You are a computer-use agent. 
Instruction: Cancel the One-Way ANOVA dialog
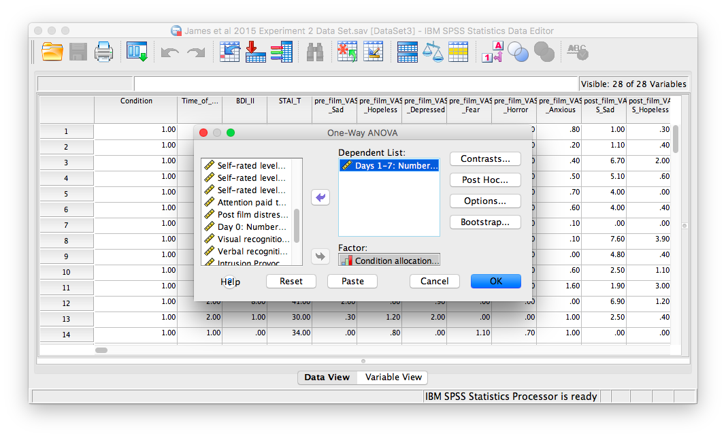point(434,281)
